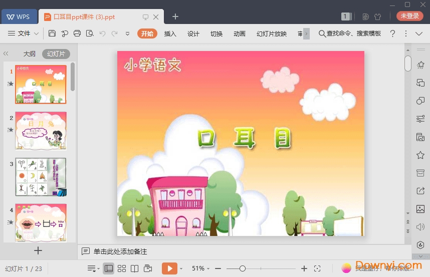Click the WPS cloud sync icon
Screen dimensions: 430x277
[365, 16]
